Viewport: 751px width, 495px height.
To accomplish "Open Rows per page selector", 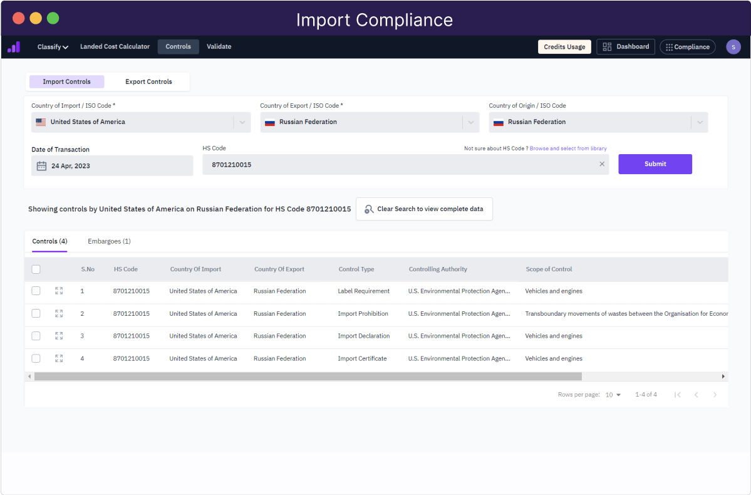I will pos(611,394).
